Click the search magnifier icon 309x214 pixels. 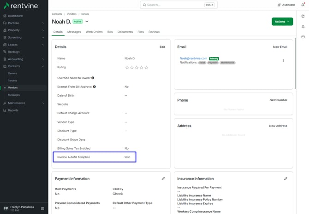[x=144, y=5]
